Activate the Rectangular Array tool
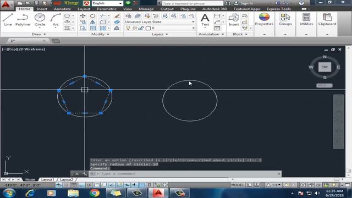Screen dimensions: 352x198 click(102, 28)
